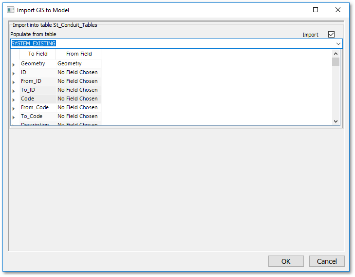Select the To_ID To Field cell
Screen dimensions: 355x277
tap(38, 90)
